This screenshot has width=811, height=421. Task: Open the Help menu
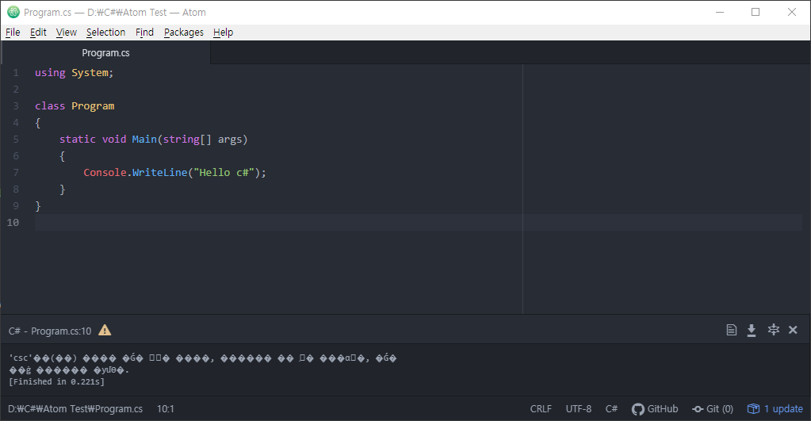click(x=223, y=32)
